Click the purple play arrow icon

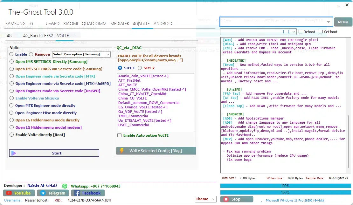(x=13, y=153)
